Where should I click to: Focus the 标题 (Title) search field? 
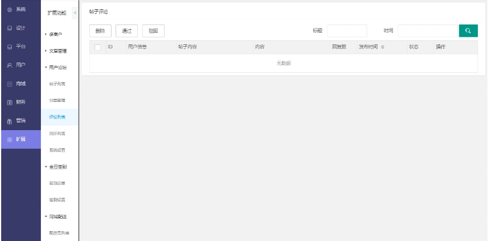347,31
